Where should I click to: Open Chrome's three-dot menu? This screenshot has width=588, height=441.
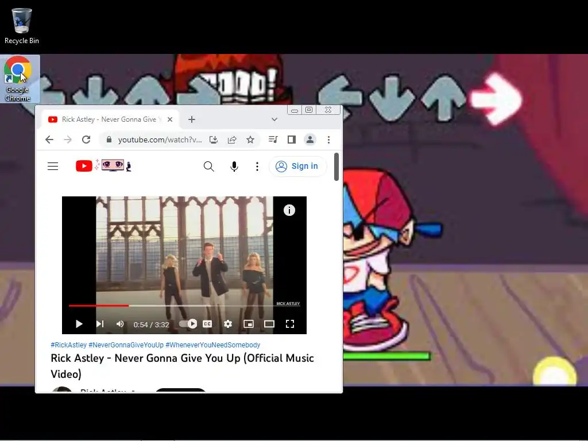(x=328, y=140)
